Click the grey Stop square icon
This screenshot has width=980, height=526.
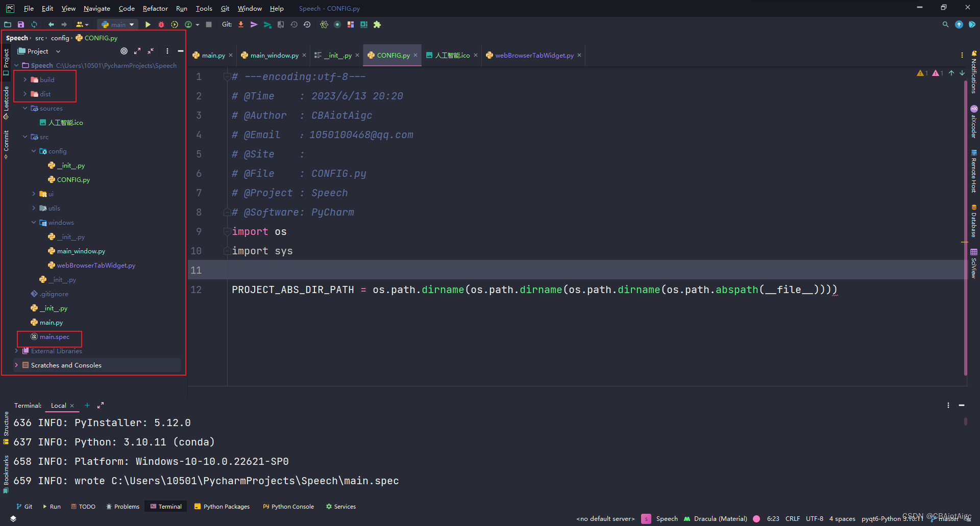tap(209, 24)
